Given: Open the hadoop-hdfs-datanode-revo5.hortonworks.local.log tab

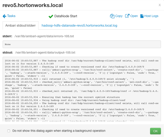Looking at the screenshot, I should [x=79, y=25].
